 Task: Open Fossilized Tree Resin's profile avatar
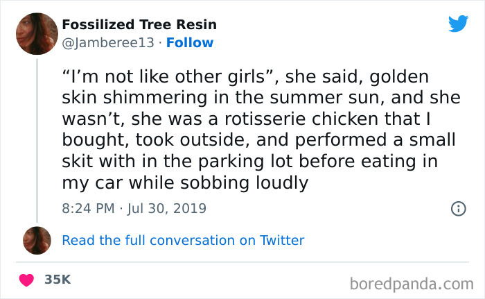(37, 33)
